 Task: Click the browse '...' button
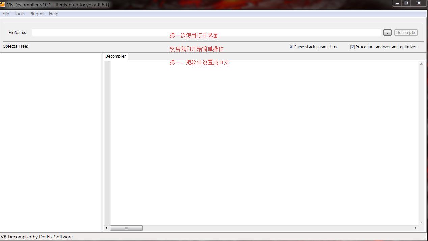(387, 33)
